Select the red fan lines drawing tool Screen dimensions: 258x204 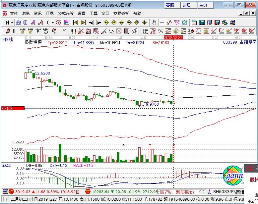point(81,31)
